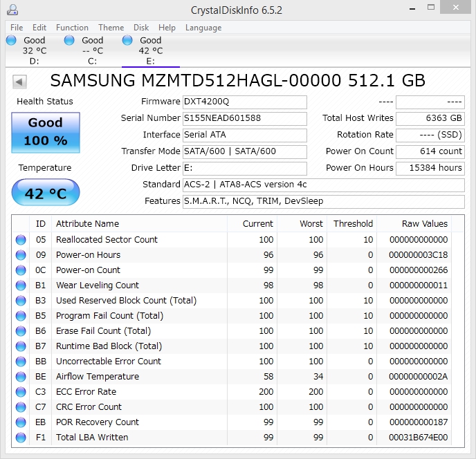Click the ID column header

click(41, 224)
